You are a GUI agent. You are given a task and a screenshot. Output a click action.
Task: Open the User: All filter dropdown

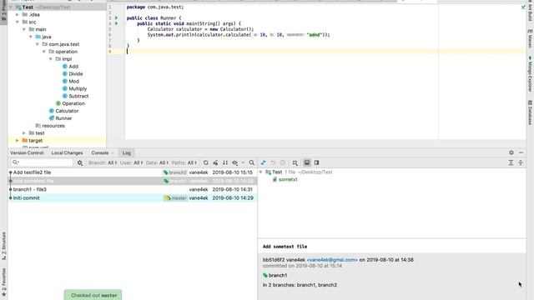coord(132,163)
